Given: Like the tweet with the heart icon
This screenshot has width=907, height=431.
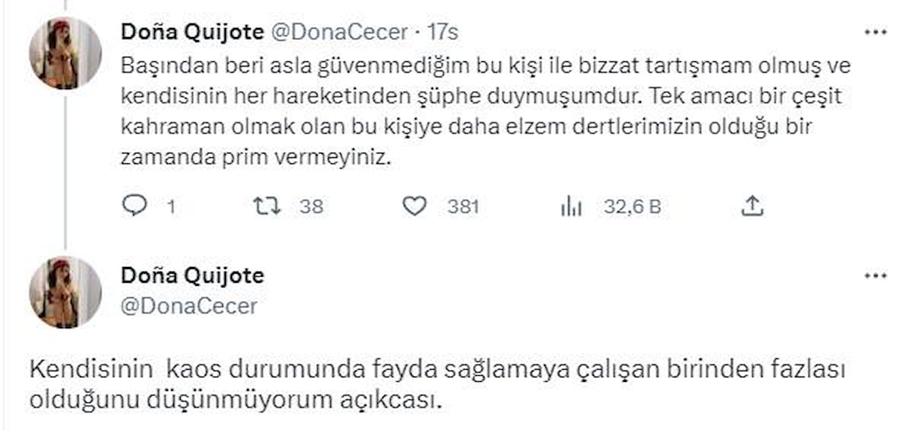Looking at the screenshot, I should (x=413, y=206).
